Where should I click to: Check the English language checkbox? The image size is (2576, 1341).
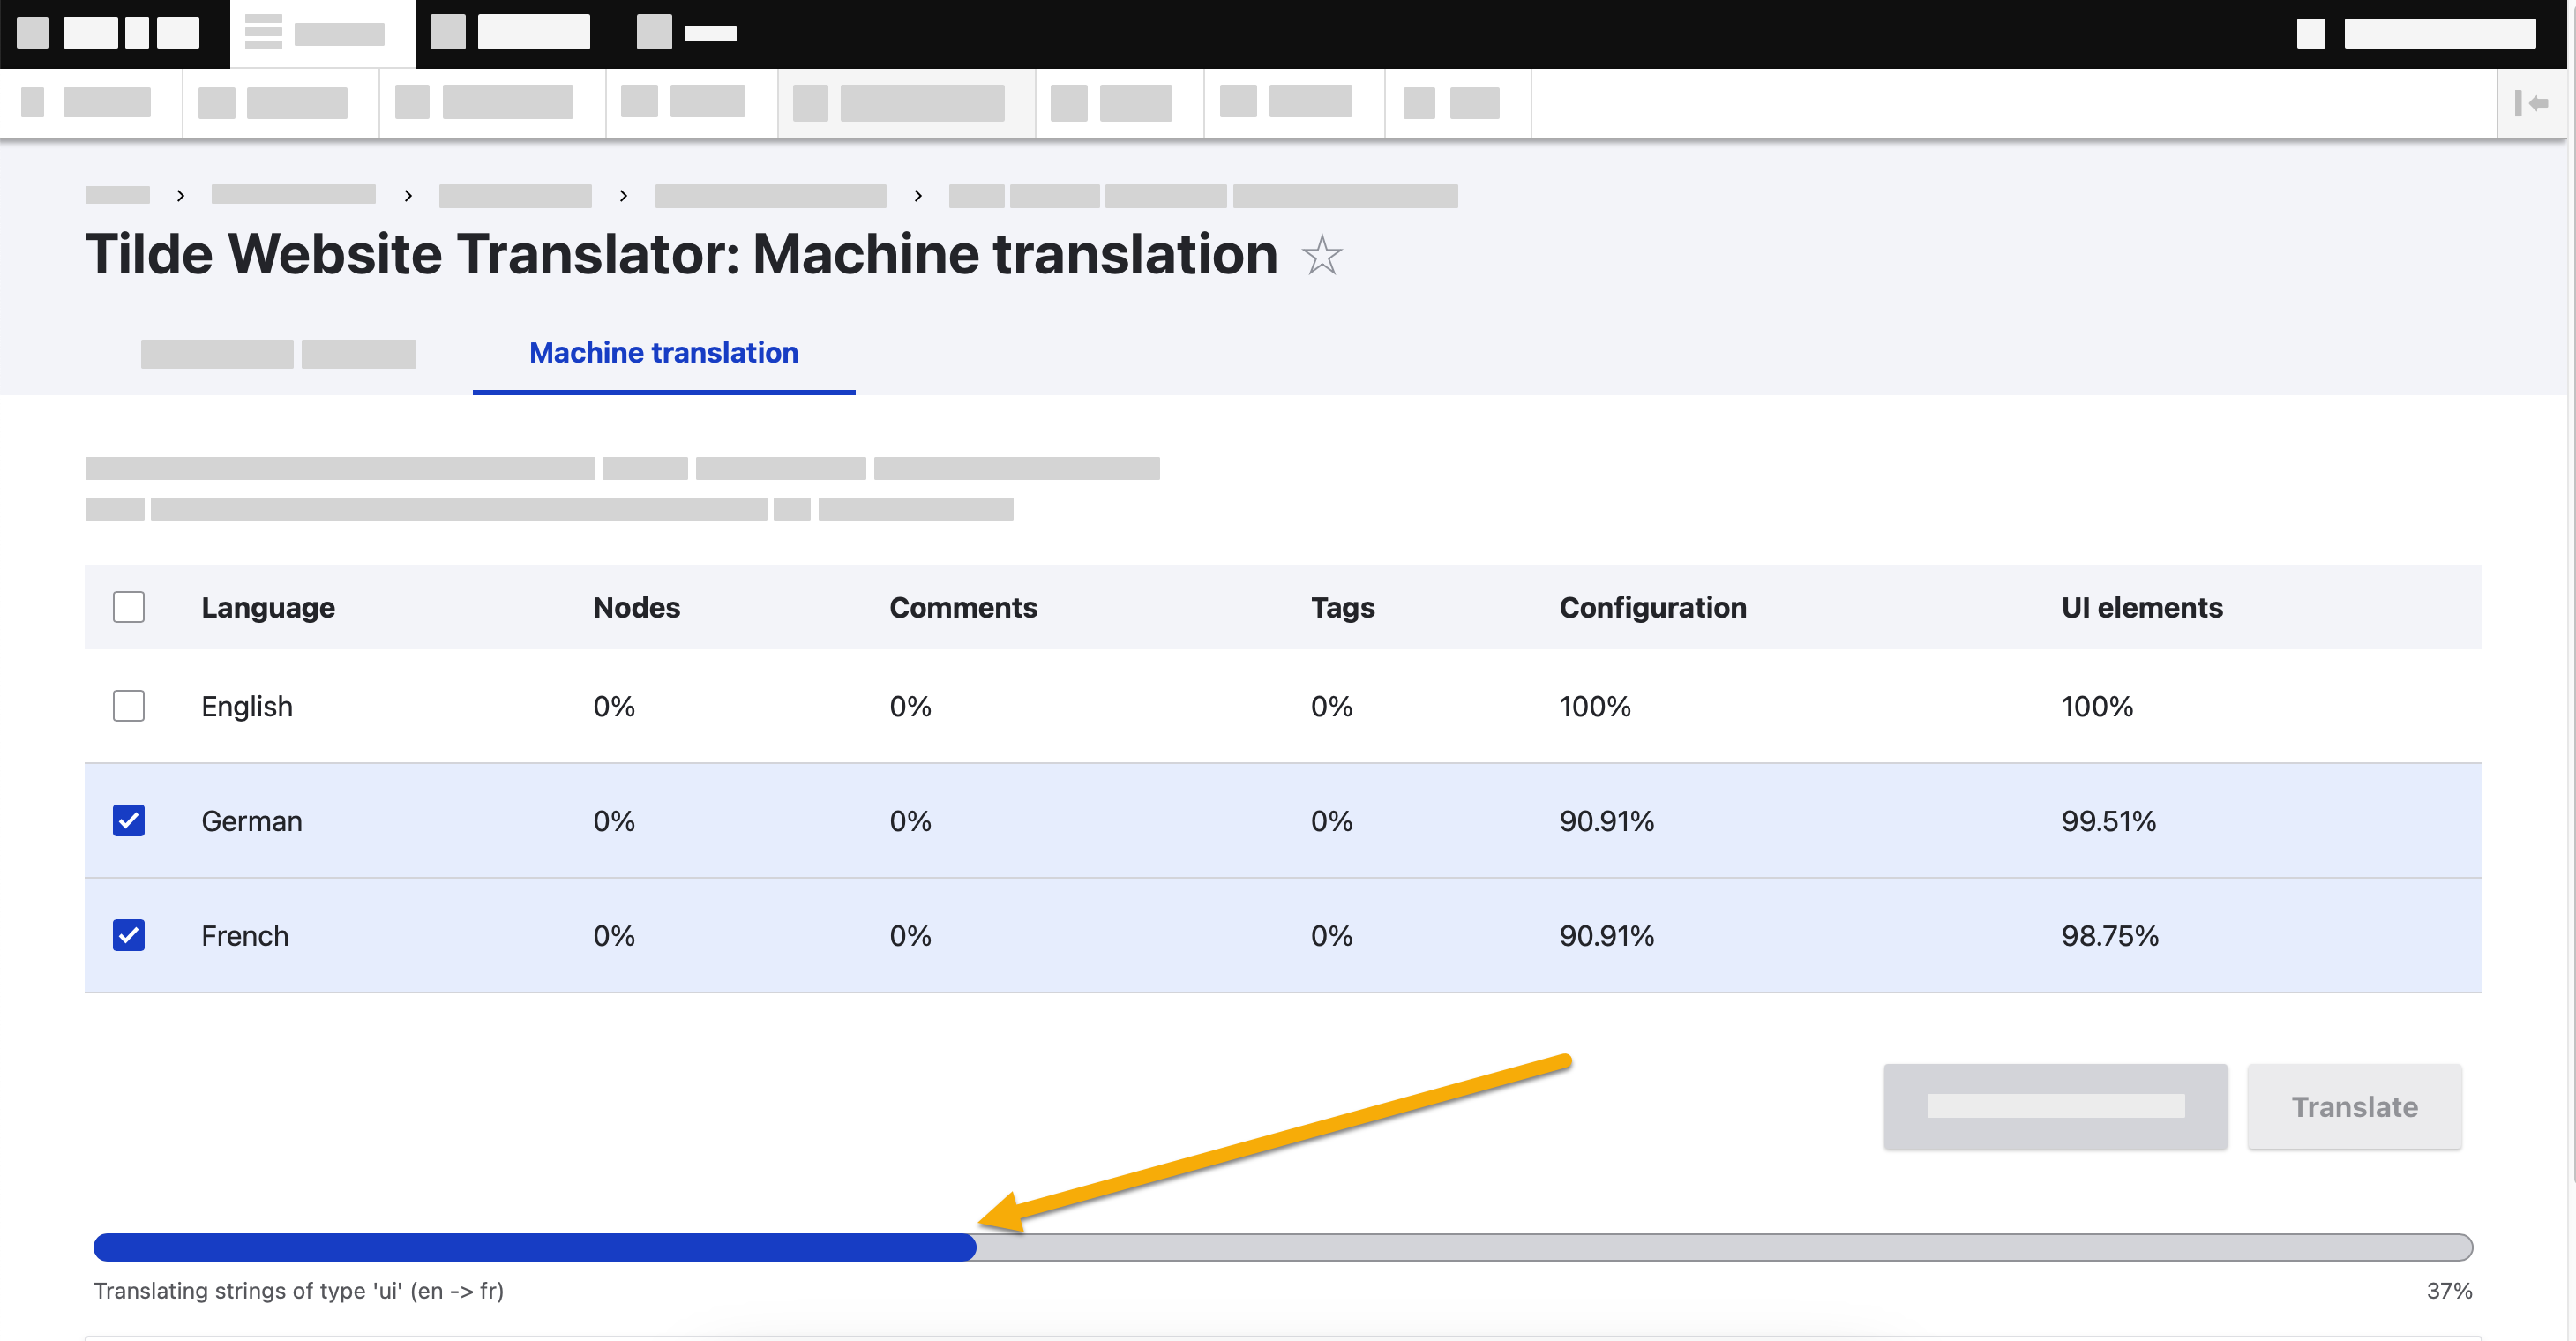click(129, 706)
